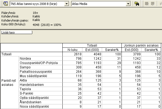This screenshot has height=109, width=162.
Task: Select the Nordea row label
Action: [x=41, y=59]
